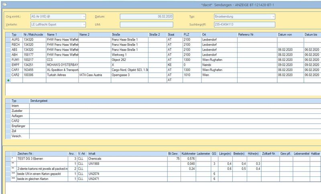Click the Kubikmeter column header
The width and height of the screenshot is (321, 194).
(x=188, y=154)
